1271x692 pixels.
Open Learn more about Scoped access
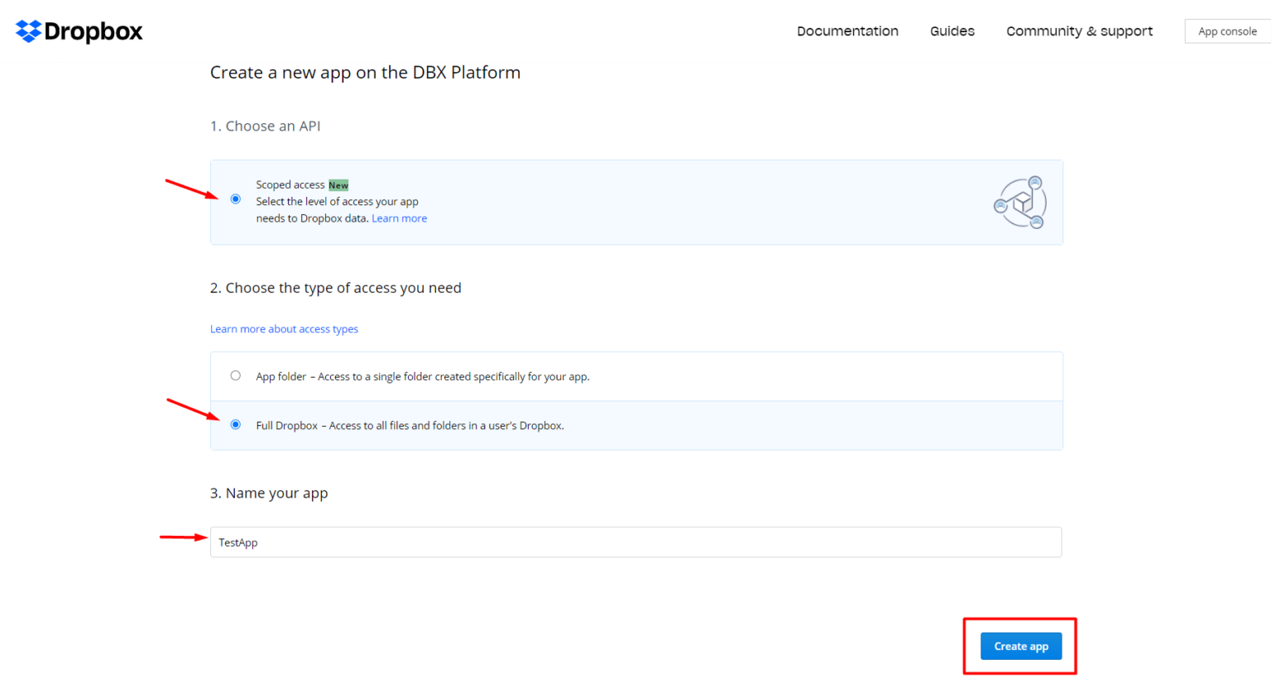[x=399, y=217]
